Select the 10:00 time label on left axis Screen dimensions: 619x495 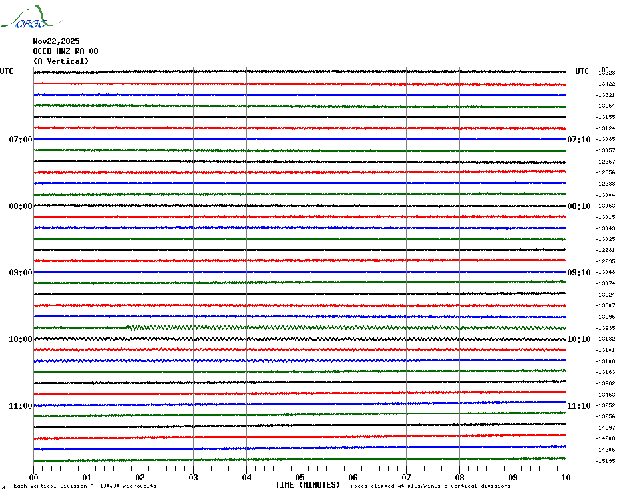(x=20, y=339)
